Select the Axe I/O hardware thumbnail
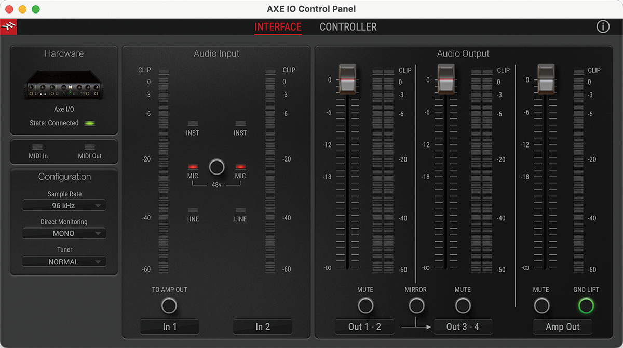623x348 pixels. pos(64,84)
